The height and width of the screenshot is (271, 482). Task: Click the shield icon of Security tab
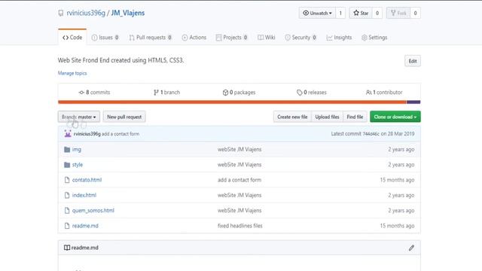click(288, 38)
